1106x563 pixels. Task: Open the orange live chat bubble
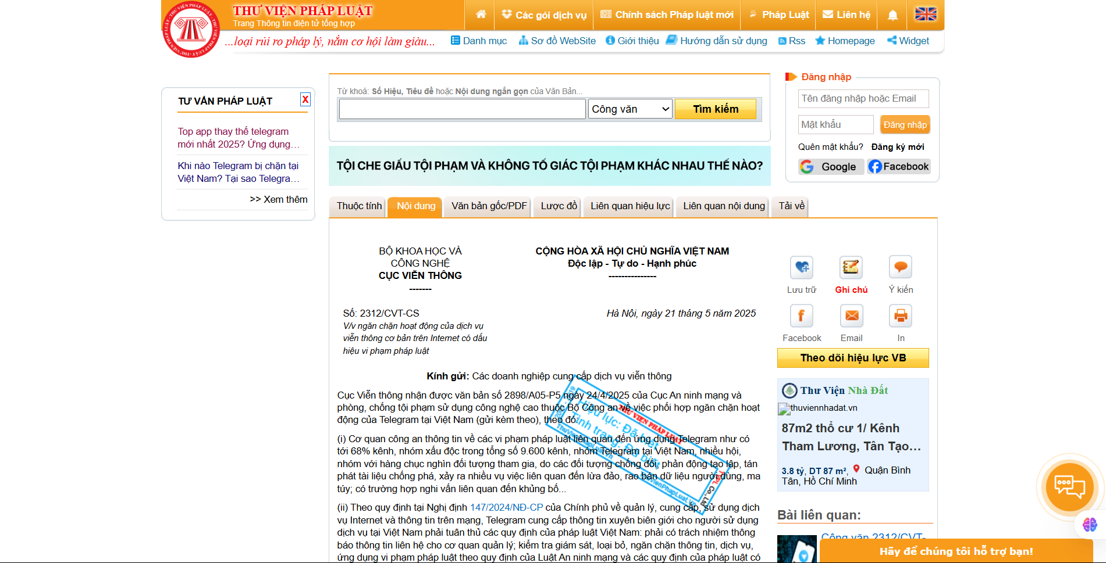(1069, 487)
